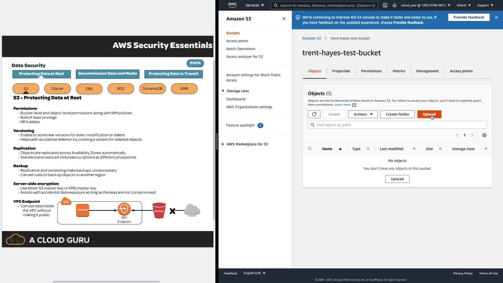The width and height of the screenshot is (503, 283).
Task: Open the Actions dropdown
Action: [x=363, y=114]
